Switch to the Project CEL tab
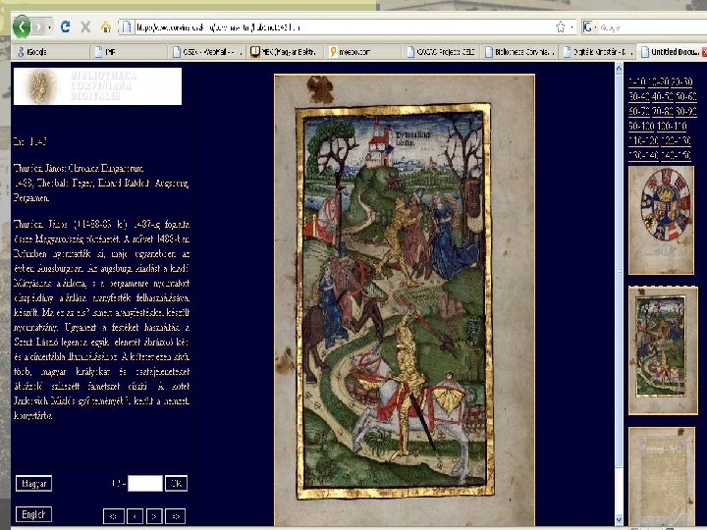 point(442,52)
